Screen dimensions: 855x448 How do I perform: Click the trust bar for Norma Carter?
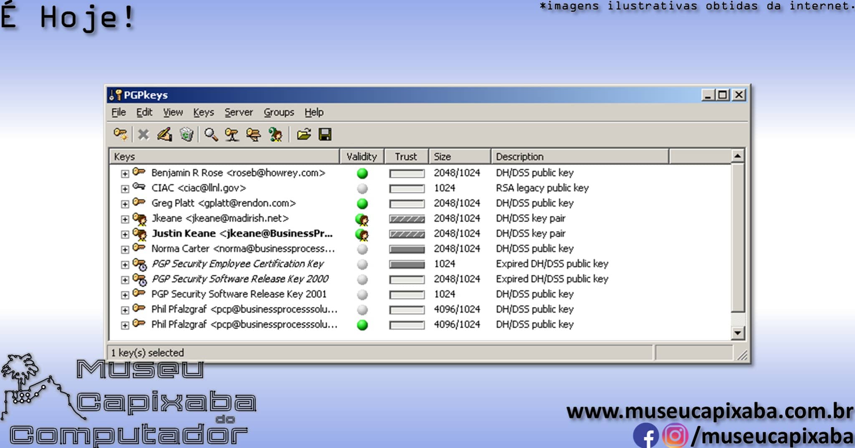point(407,249)
